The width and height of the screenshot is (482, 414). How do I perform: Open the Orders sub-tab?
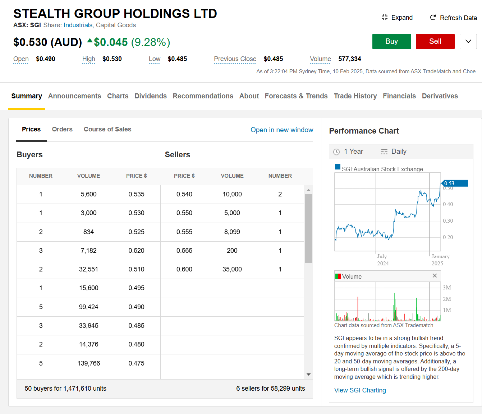(x=62, y=129)
